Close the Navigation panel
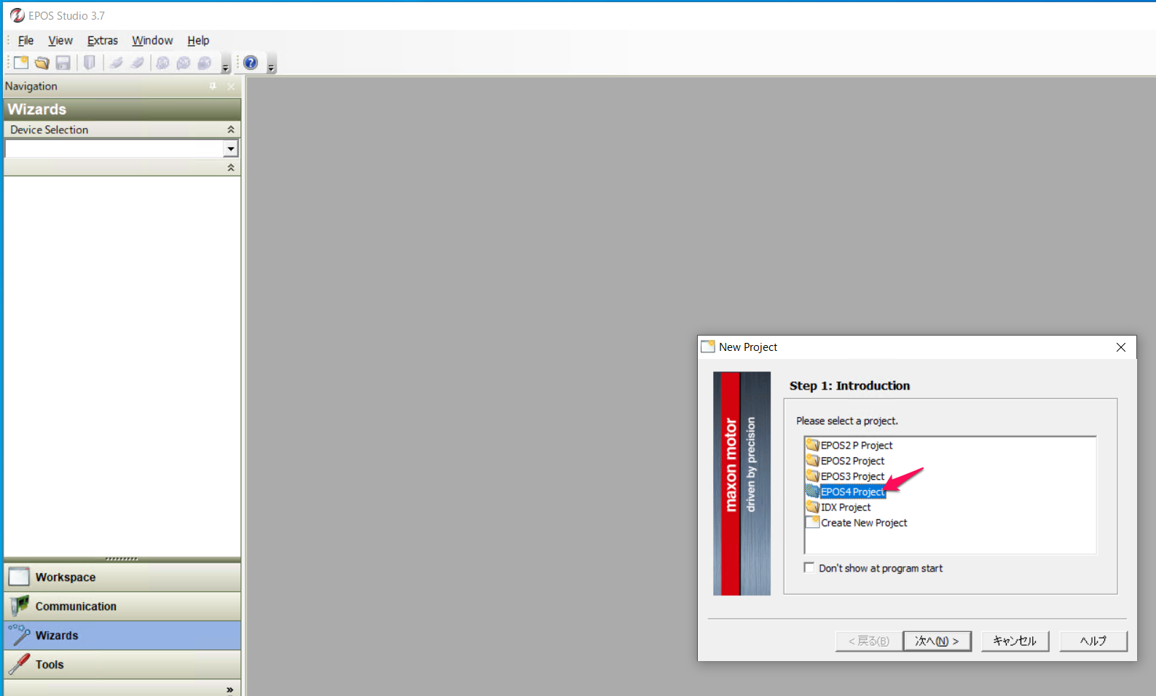Screen dimensions: 1156x696 [x=231, y=86]
